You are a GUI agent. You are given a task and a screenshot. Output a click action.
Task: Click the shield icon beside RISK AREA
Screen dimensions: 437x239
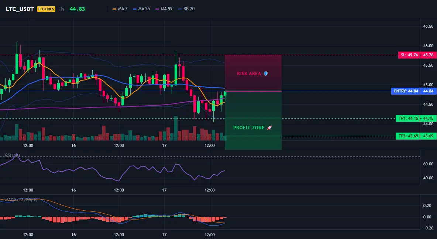266,74
